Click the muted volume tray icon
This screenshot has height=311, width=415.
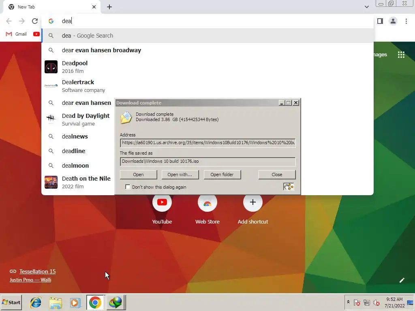[376, 302]
